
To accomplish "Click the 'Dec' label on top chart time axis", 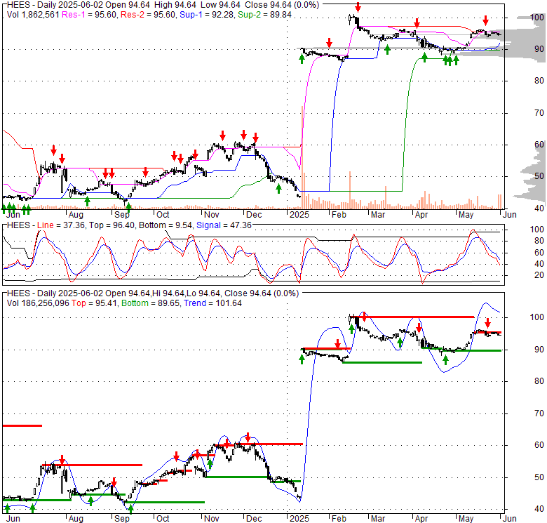I will click(x=254, y=215).
